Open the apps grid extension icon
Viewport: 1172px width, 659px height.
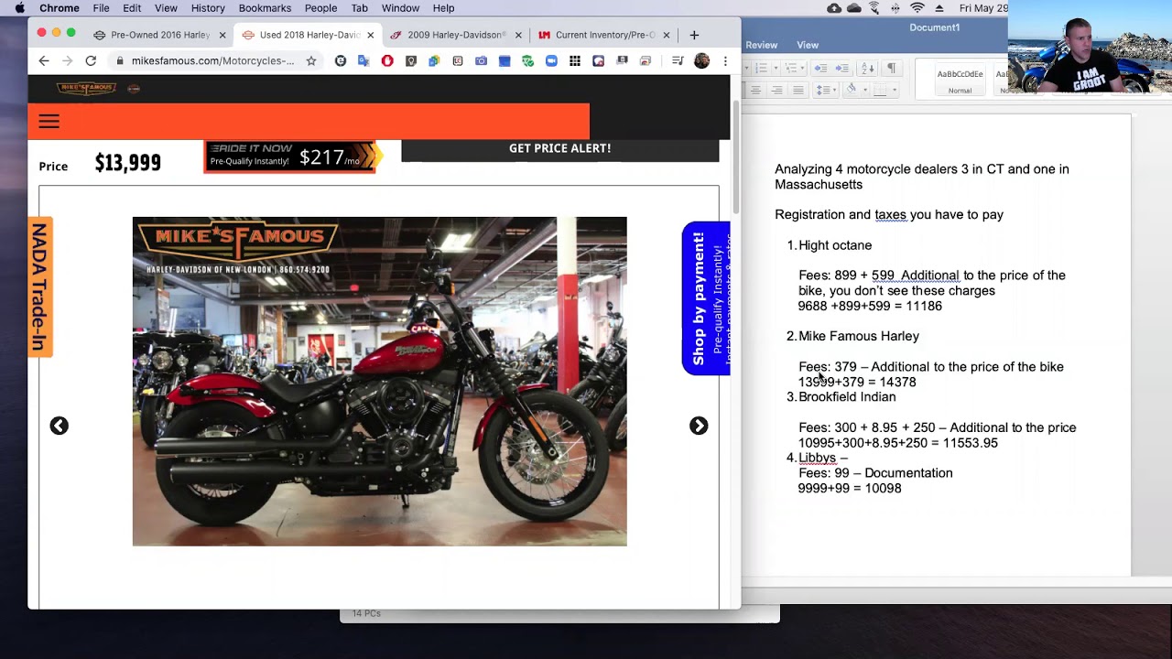click(575, 60)
